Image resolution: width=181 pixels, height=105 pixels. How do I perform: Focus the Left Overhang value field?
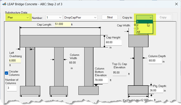(15, 61)
